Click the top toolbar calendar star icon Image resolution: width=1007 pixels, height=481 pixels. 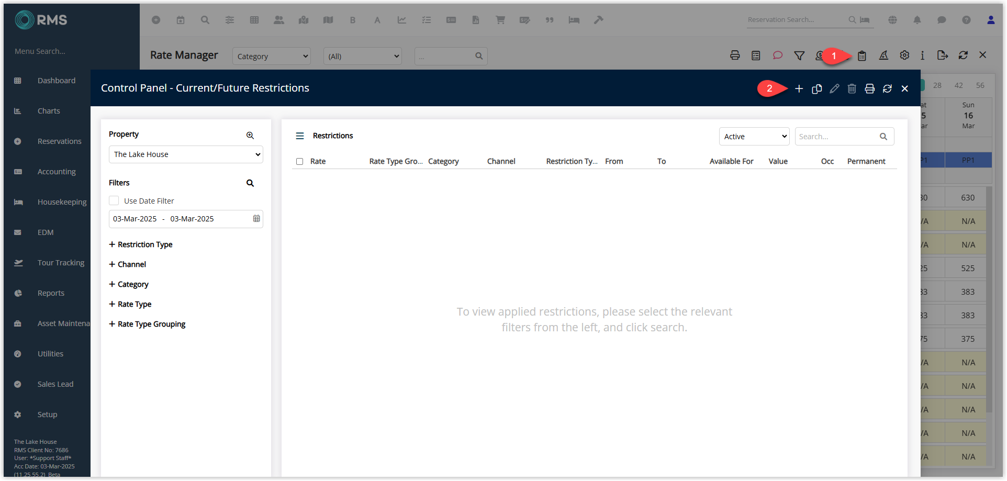[x=181, y=20]
